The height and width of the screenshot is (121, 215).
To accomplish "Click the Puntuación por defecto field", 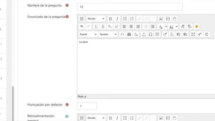I will click(87, 106).
